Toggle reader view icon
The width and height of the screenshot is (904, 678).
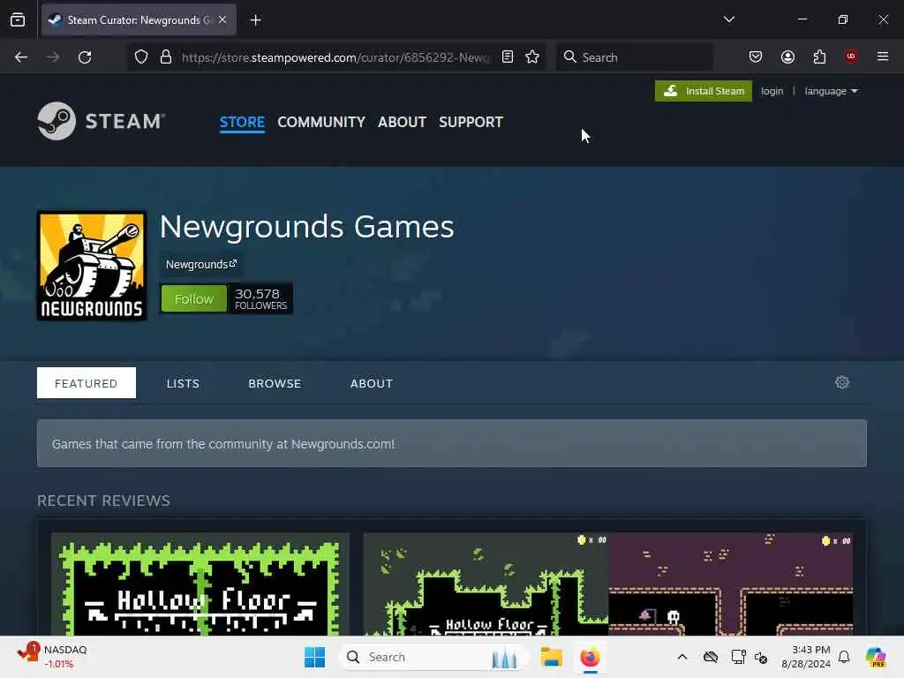click(x=508, y=56)
